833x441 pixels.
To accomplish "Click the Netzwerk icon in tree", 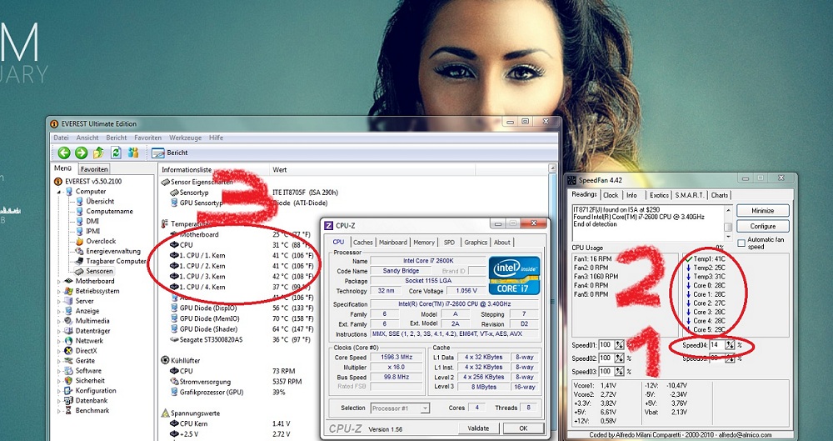I will [68, 341].
